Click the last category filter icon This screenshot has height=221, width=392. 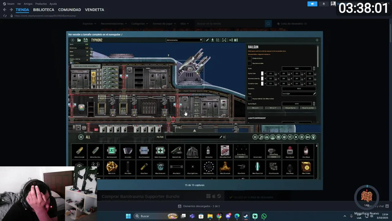(313, 137)
